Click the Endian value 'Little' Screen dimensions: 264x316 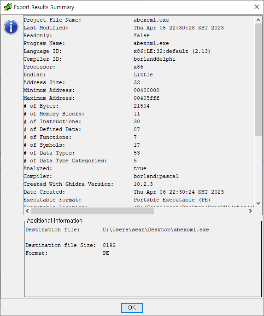point(143,75)
